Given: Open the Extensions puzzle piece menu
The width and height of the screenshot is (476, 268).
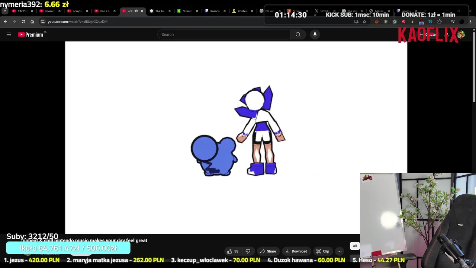Looking at the screenshot, I should coord(440,22).
